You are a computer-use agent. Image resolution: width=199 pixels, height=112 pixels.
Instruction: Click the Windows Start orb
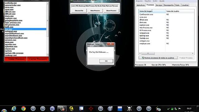(x=4, y=110)
